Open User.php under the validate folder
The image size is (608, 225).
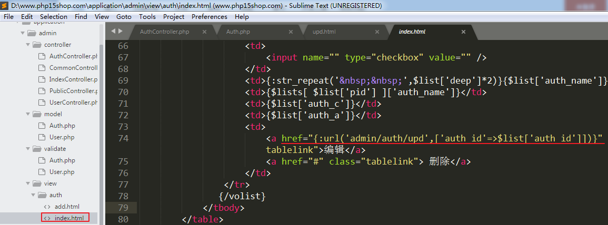tap(62, 172)
